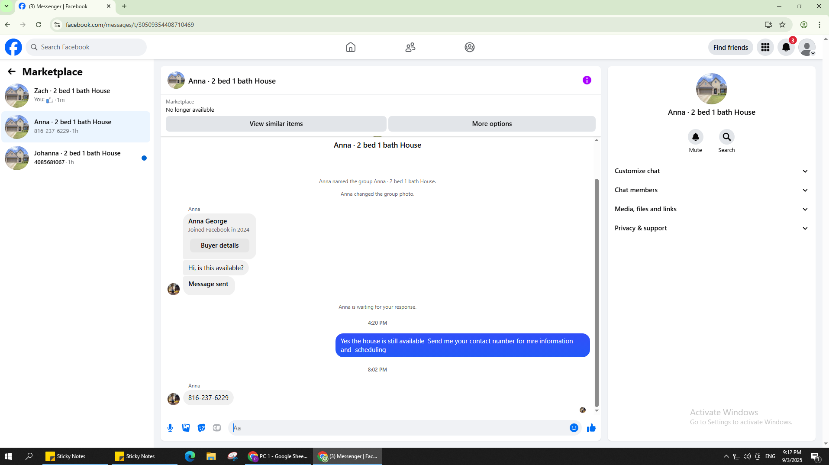The height and width of the screenshot is (465, 829).
Task: Record a voice clip with microphone icon
Action: tap(170, 428)
